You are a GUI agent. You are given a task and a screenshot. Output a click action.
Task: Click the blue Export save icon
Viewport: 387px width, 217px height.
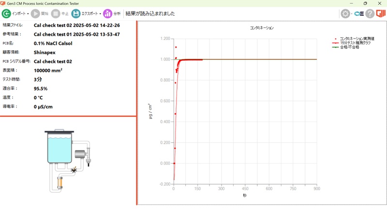pyautogui.click(x=76, y=14)
